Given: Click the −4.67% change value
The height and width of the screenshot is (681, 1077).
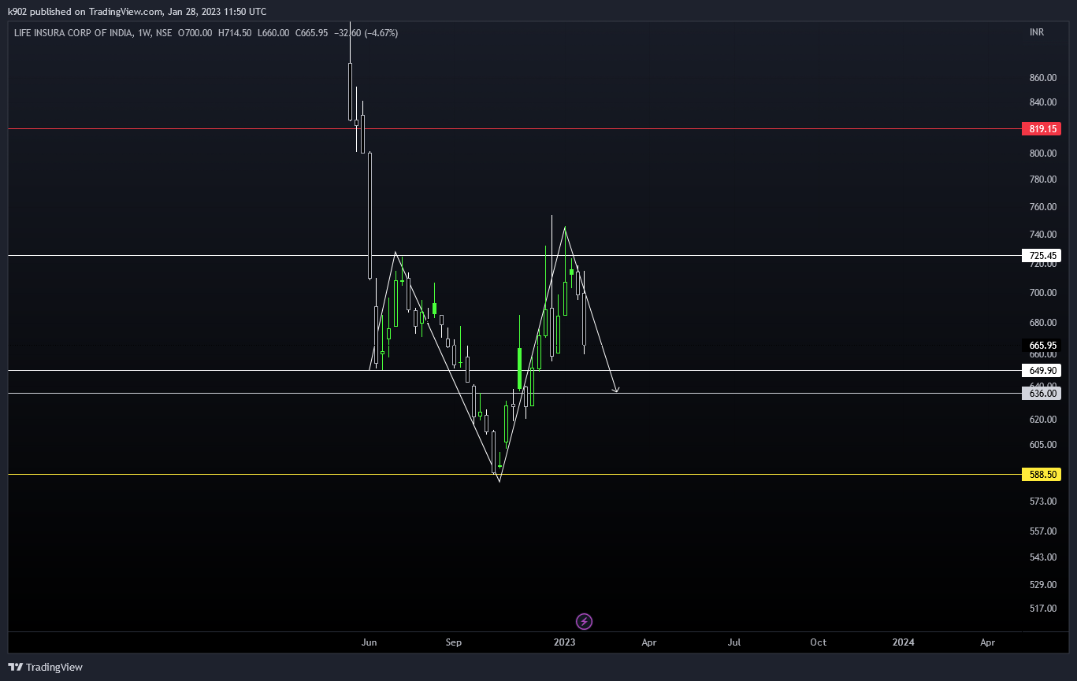Looking at the screenshot, I should [381, 33].
